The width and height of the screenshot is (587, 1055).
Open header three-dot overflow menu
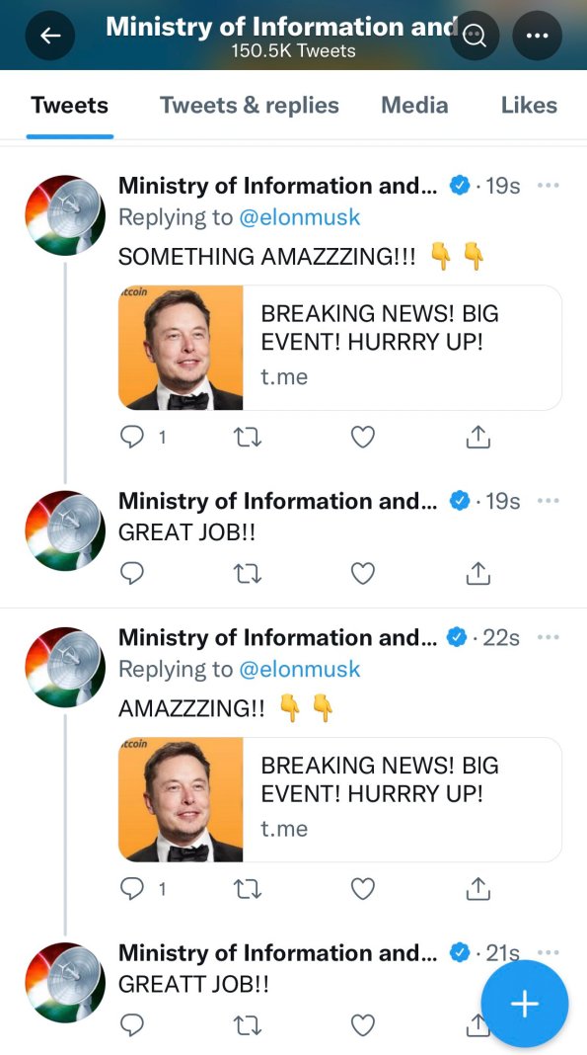[537, 36]
